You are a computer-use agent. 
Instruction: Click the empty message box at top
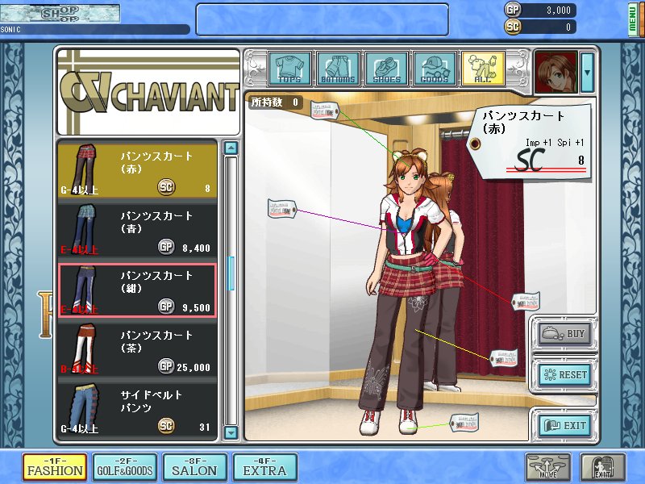pyautogui.click(x=322, y=19)
